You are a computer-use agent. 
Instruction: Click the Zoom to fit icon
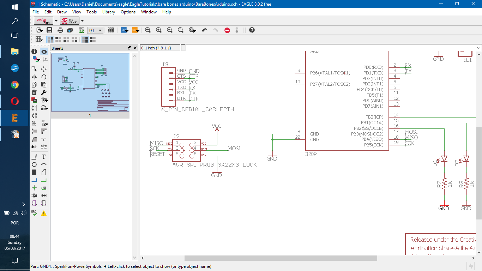(148, 30)
